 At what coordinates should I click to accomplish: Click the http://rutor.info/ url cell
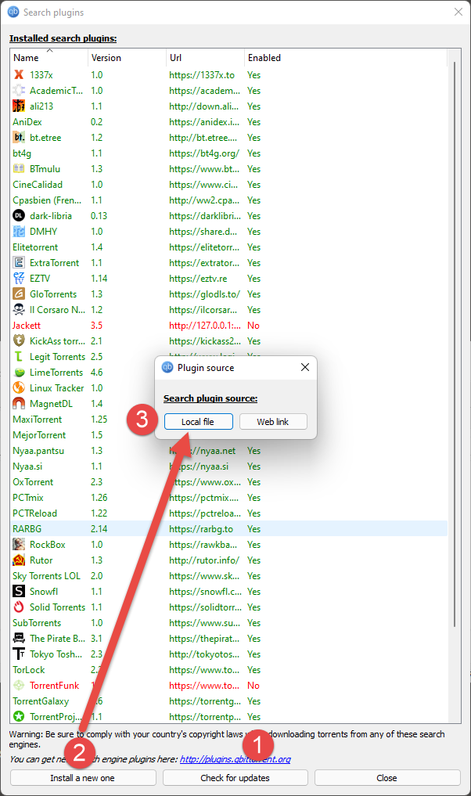click(204, 560)
